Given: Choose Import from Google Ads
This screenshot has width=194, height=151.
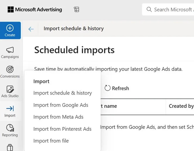Looking at the screenshot, I should pyautogui.click(x=61, y=105).
